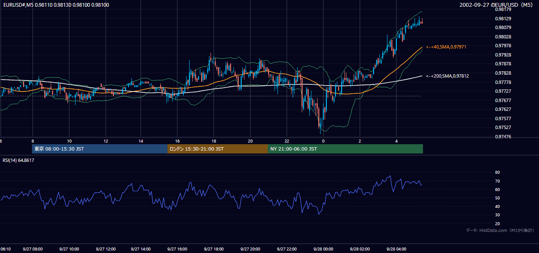
Task: Click price axis value 0.97828
Action: [x=503, y=73]
